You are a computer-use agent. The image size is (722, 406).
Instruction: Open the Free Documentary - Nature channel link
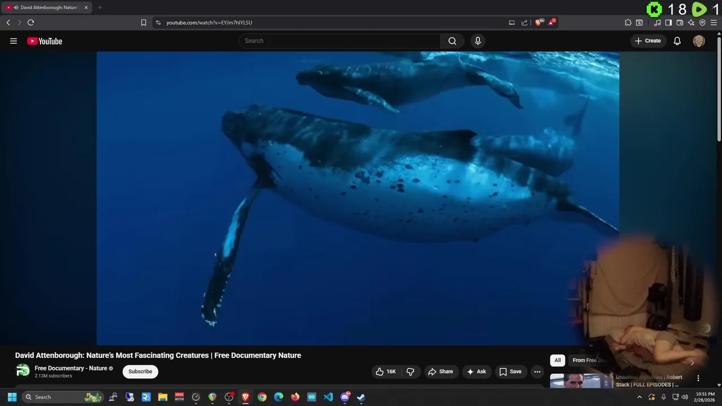(x=71, y=368)
